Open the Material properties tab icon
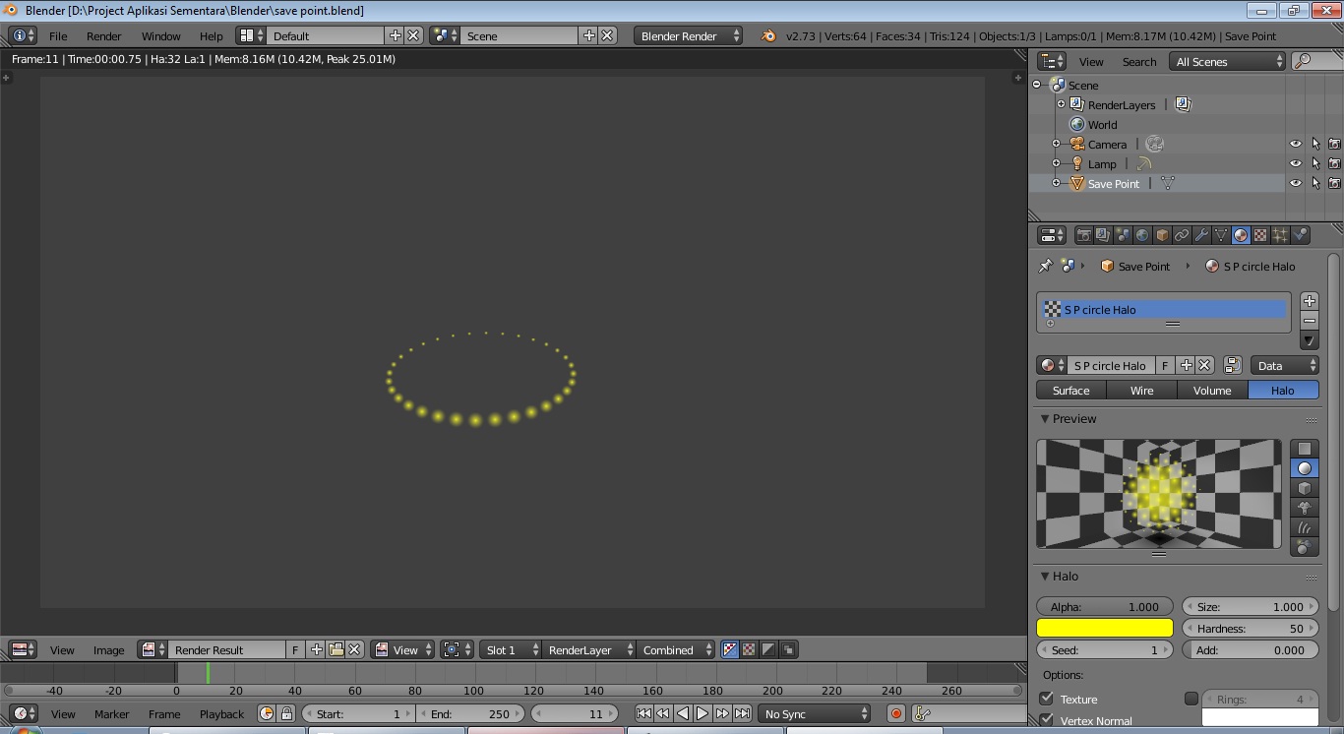The height and width of the screenshot is (734, 1344). tap(1241, 235)
